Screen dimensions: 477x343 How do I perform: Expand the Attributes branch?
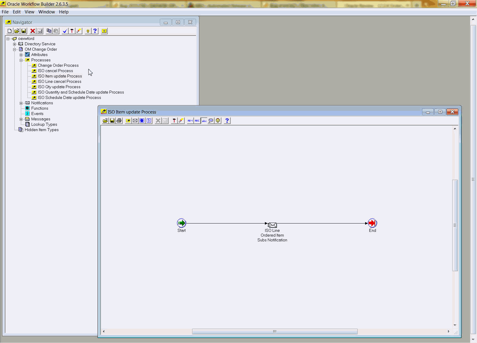(x=21, y=55)
